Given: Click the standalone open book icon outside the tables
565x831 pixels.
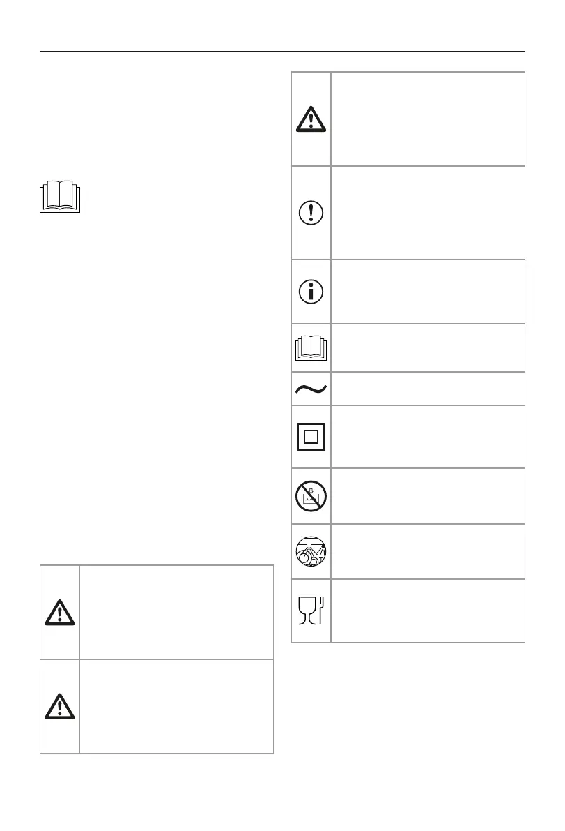Looking at the screenshot, I should (61, 197).
